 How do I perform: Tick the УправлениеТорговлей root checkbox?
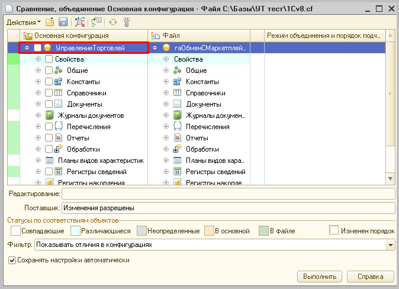click(x=37, y=47)
